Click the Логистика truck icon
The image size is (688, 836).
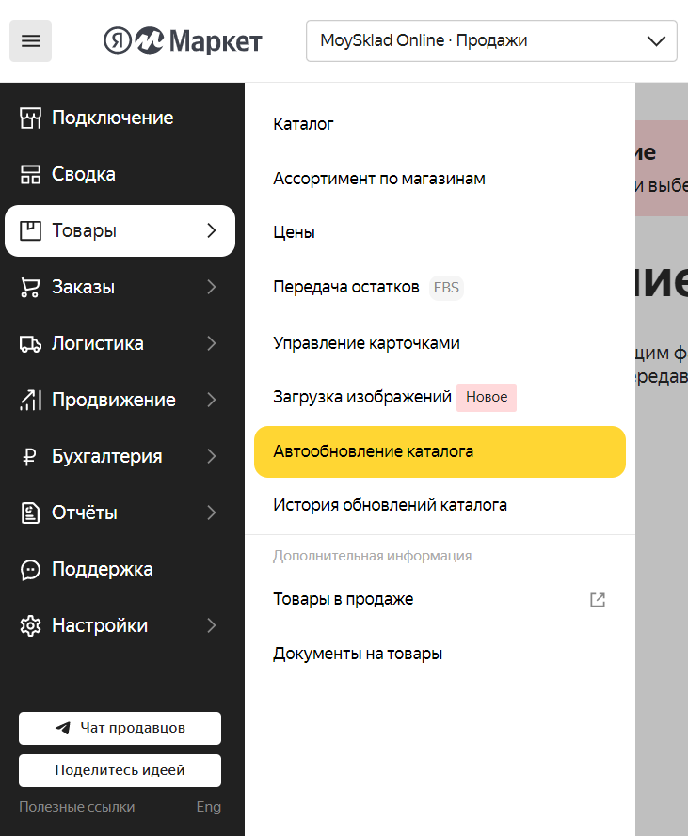coord(31,343)
